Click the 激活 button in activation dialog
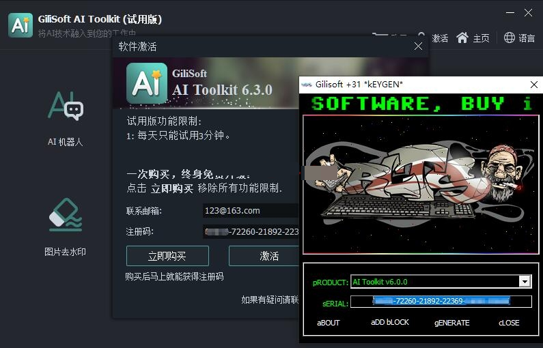 pos(264,256)
